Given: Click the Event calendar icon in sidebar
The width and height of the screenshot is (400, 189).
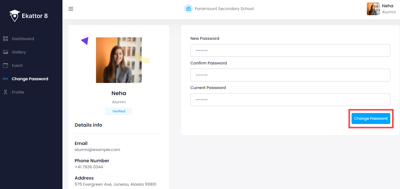Looking at the screenshot, I should point(5,65).
